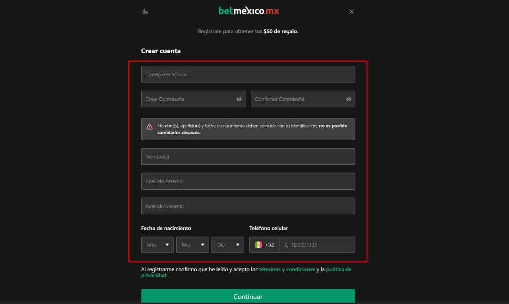The width and height of the screenshot is (509, 304).
Task: Open the Mes dropdown
Action: 192,245
